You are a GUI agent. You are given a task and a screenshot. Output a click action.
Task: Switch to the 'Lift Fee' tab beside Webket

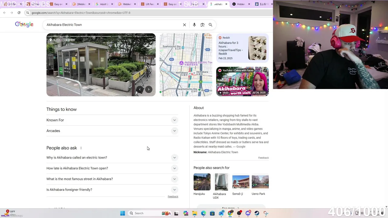(149, 4)
